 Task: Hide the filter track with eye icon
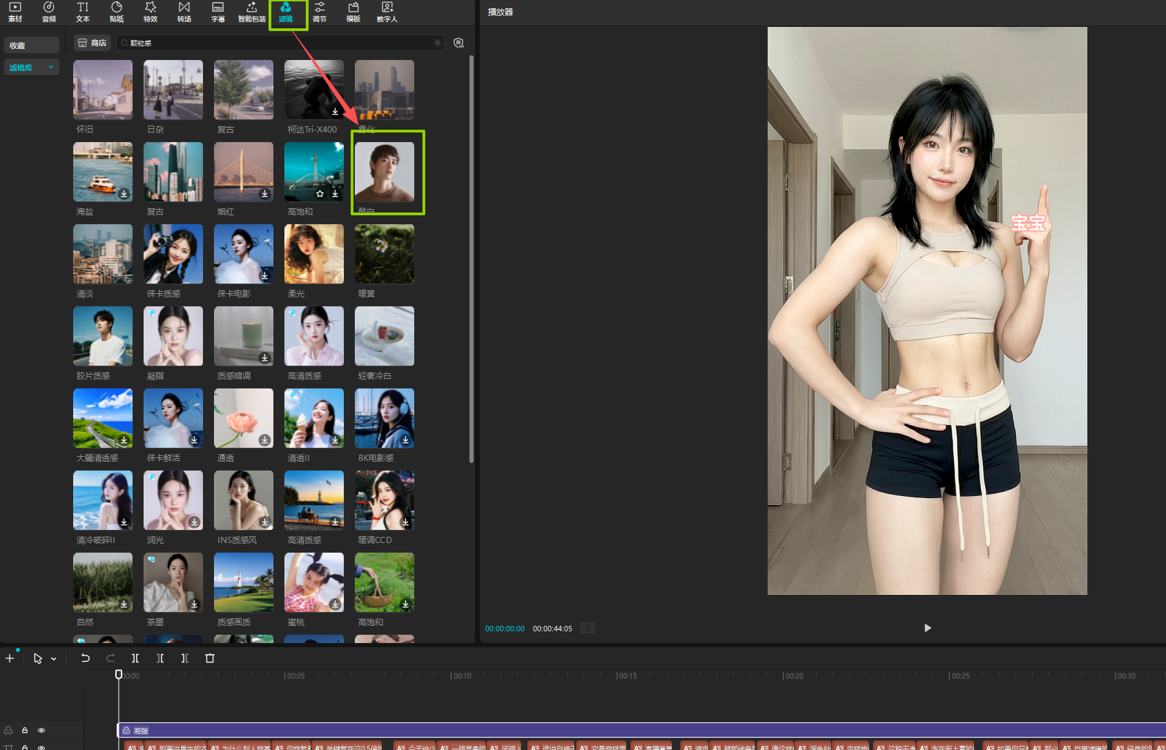[x=41, y=730]
